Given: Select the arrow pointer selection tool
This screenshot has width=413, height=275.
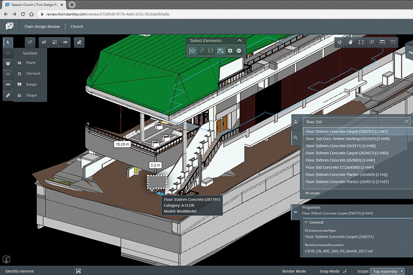Looking at the screenshot, I should coord(8,42).
